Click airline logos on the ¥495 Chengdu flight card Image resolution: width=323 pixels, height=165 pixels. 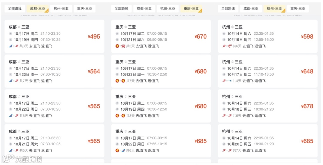pyautogui.click(x=13, y=46)
